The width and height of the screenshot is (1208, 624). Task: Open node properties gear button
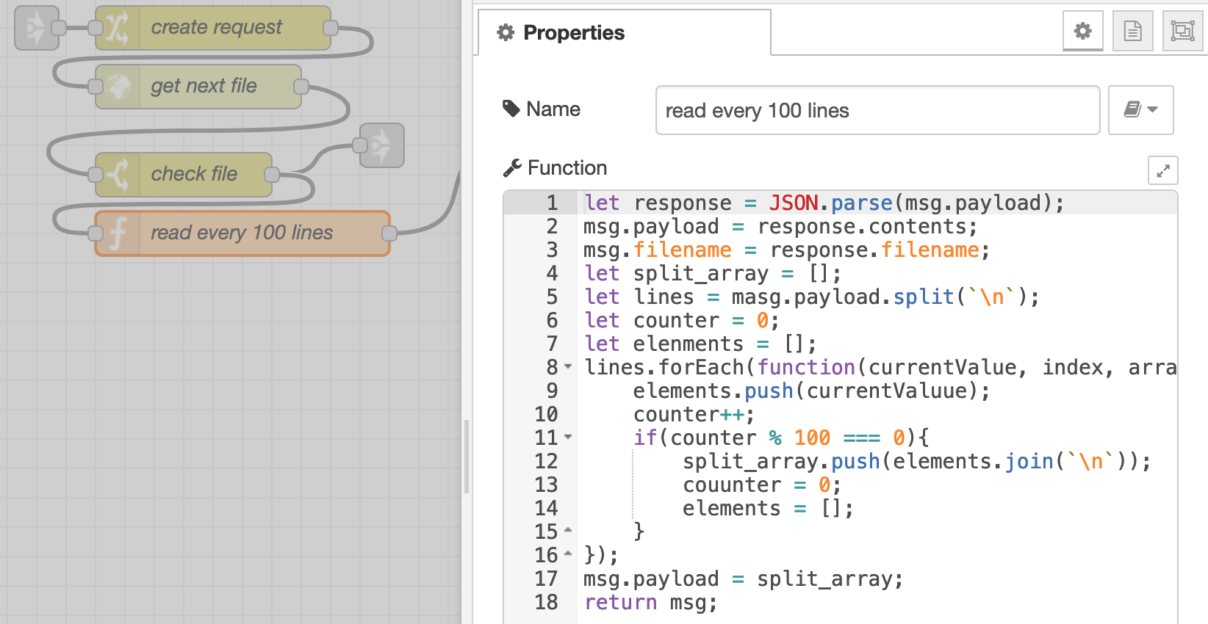click(x=1083, y=31)
